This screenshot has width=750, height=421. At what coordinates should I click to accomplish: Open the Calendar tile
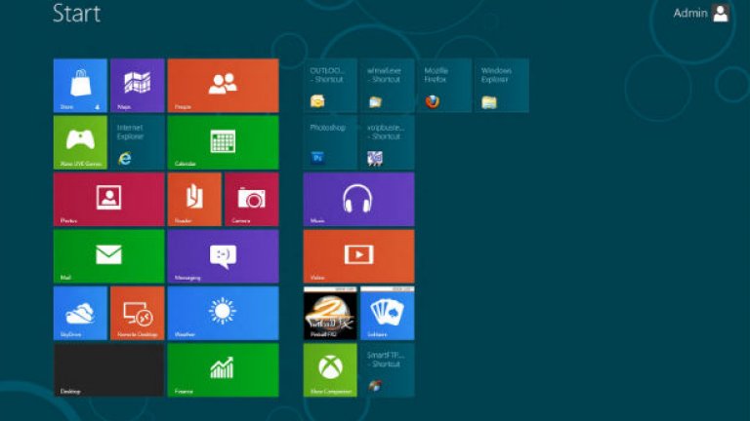(x=223, y=142)
